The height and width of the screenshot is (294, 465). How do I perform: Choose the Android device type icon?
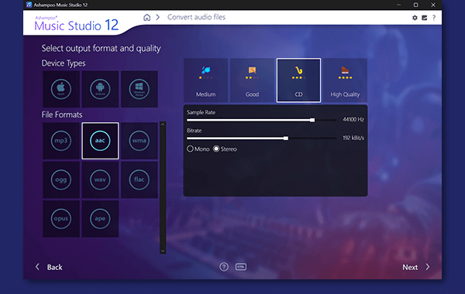pos(100,89)
